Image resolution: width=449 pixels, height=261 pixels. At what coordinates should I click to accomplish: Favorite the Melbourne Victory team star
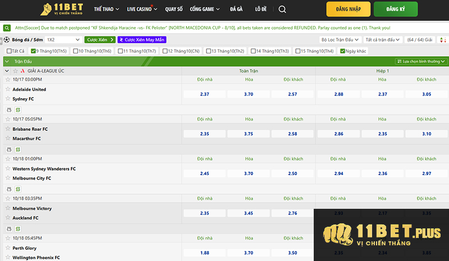[8, 208]
